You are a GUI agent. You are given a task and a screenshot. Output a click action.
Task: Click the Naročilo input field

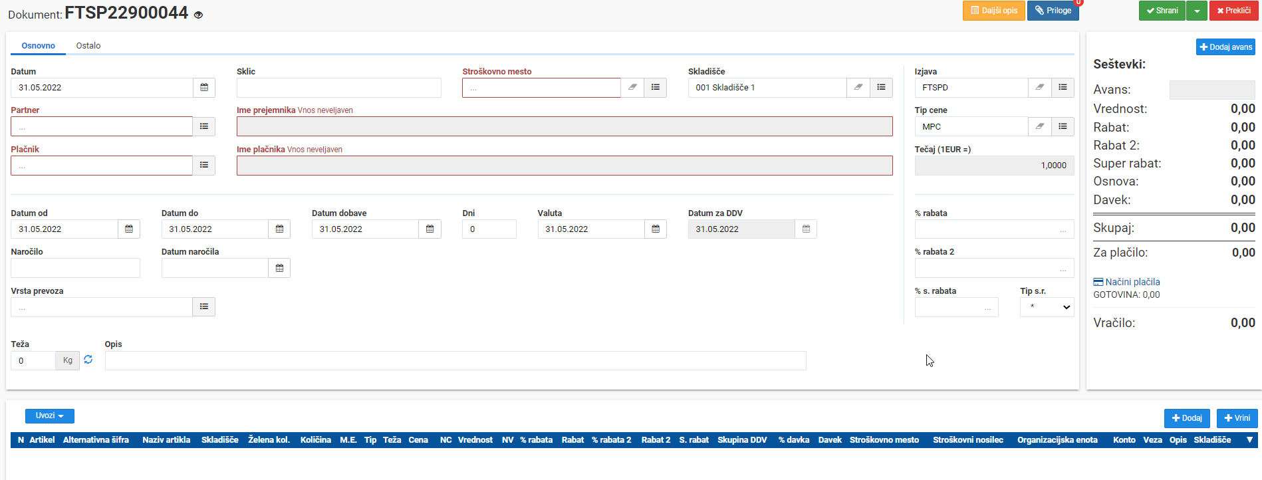(75, 268)
